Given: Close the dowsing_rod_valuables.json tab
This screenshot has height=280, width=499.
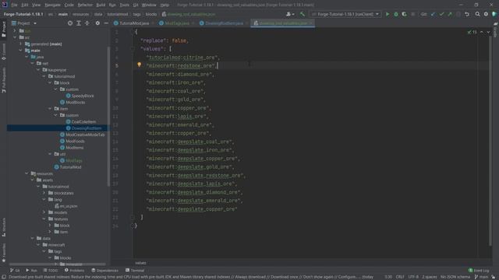Looking at the screenshot, I should (x=311, y=23).
